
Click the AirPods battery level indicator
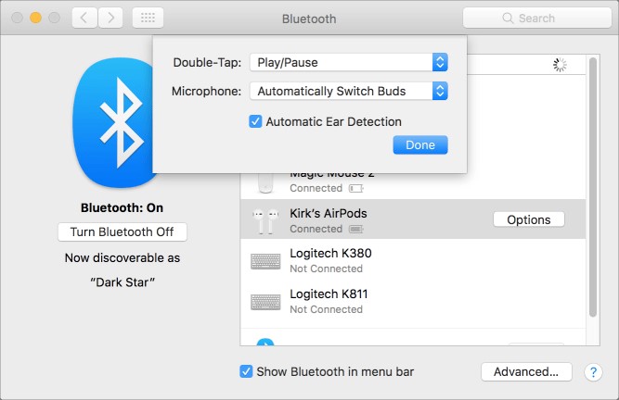(355, 229)
